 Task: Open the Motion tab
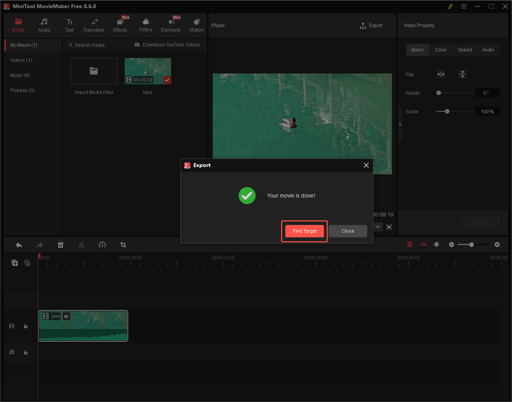coord(197,26)
